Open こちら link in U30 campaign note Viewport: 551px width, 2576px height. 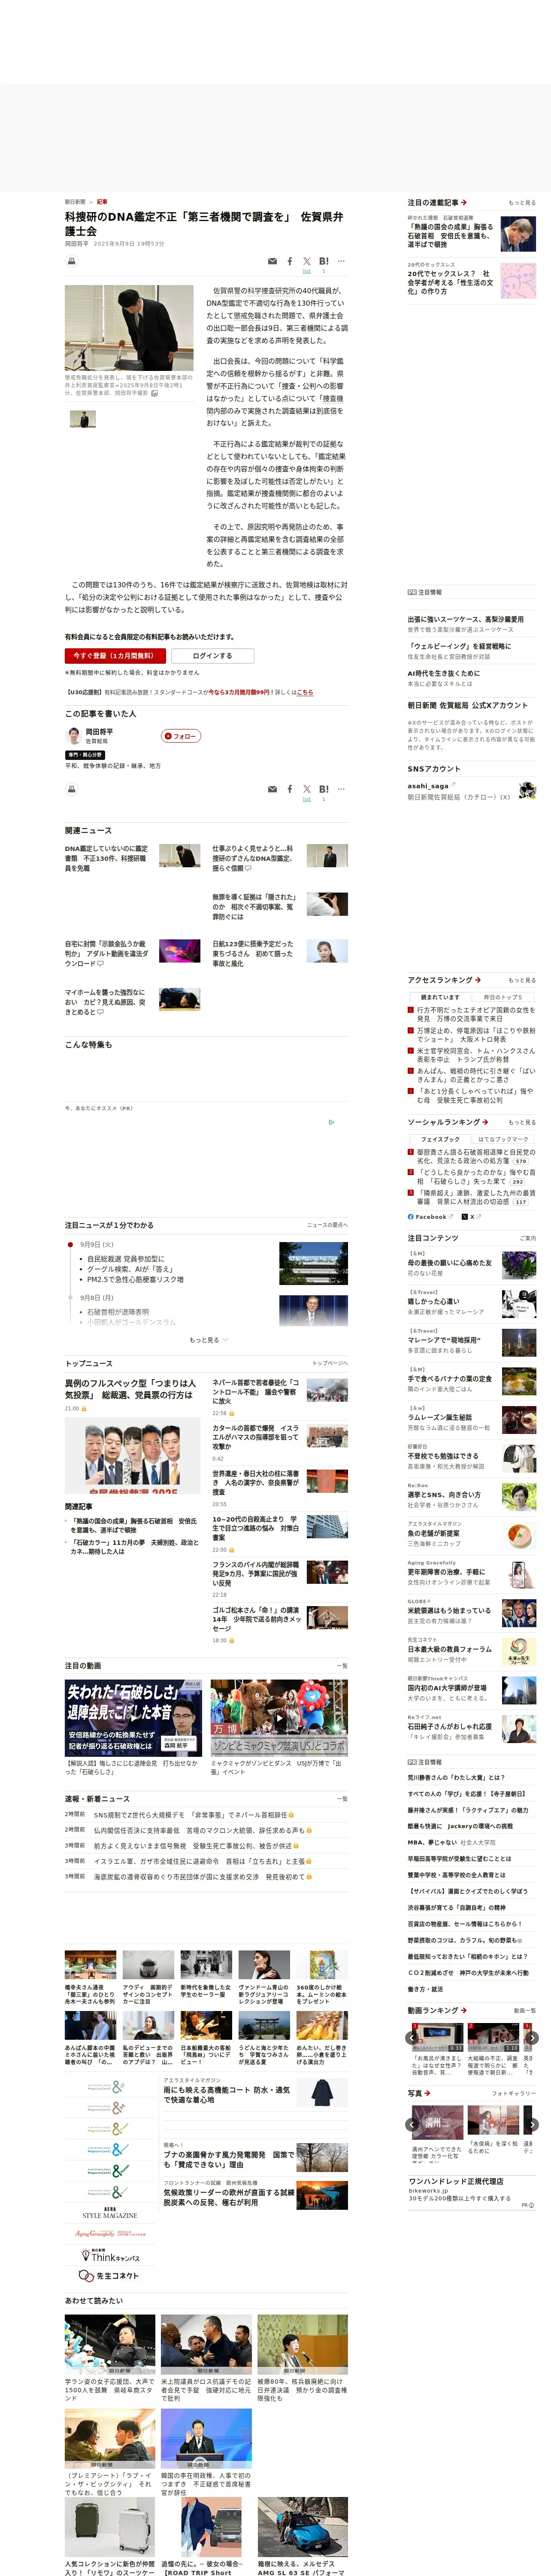pyautogui.click(x=305, y=692)
